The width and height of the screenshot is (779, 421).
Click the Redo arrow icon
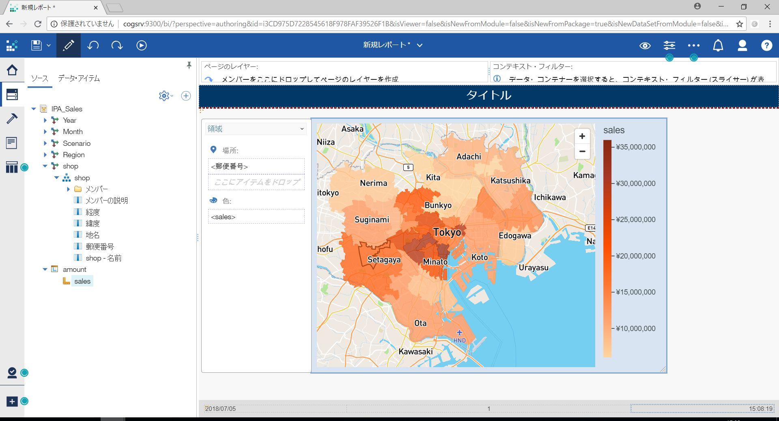pos(117,45)
